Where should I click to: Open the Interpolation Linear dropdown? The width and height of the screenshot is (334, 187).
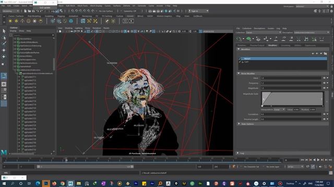coord(279,110)
